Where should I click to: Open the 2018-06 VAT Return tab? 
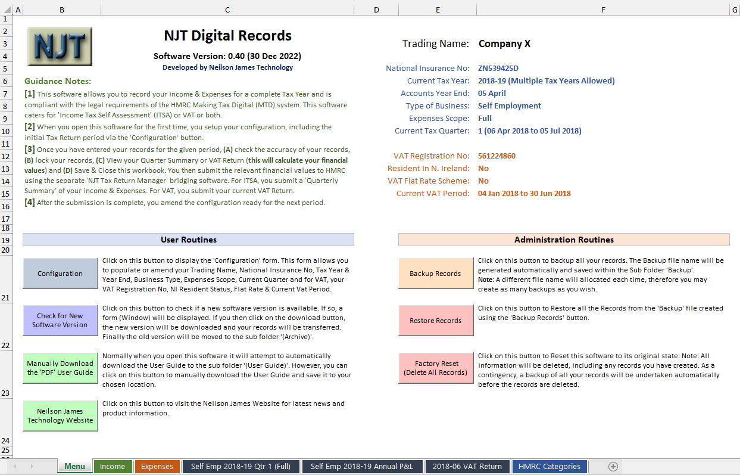pos(468,467)
